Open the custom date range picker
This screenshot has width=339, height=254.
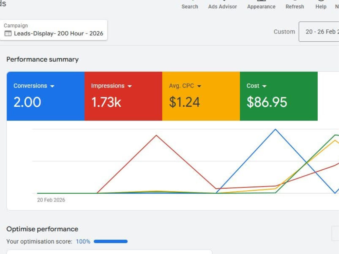[x=319, y=31]
